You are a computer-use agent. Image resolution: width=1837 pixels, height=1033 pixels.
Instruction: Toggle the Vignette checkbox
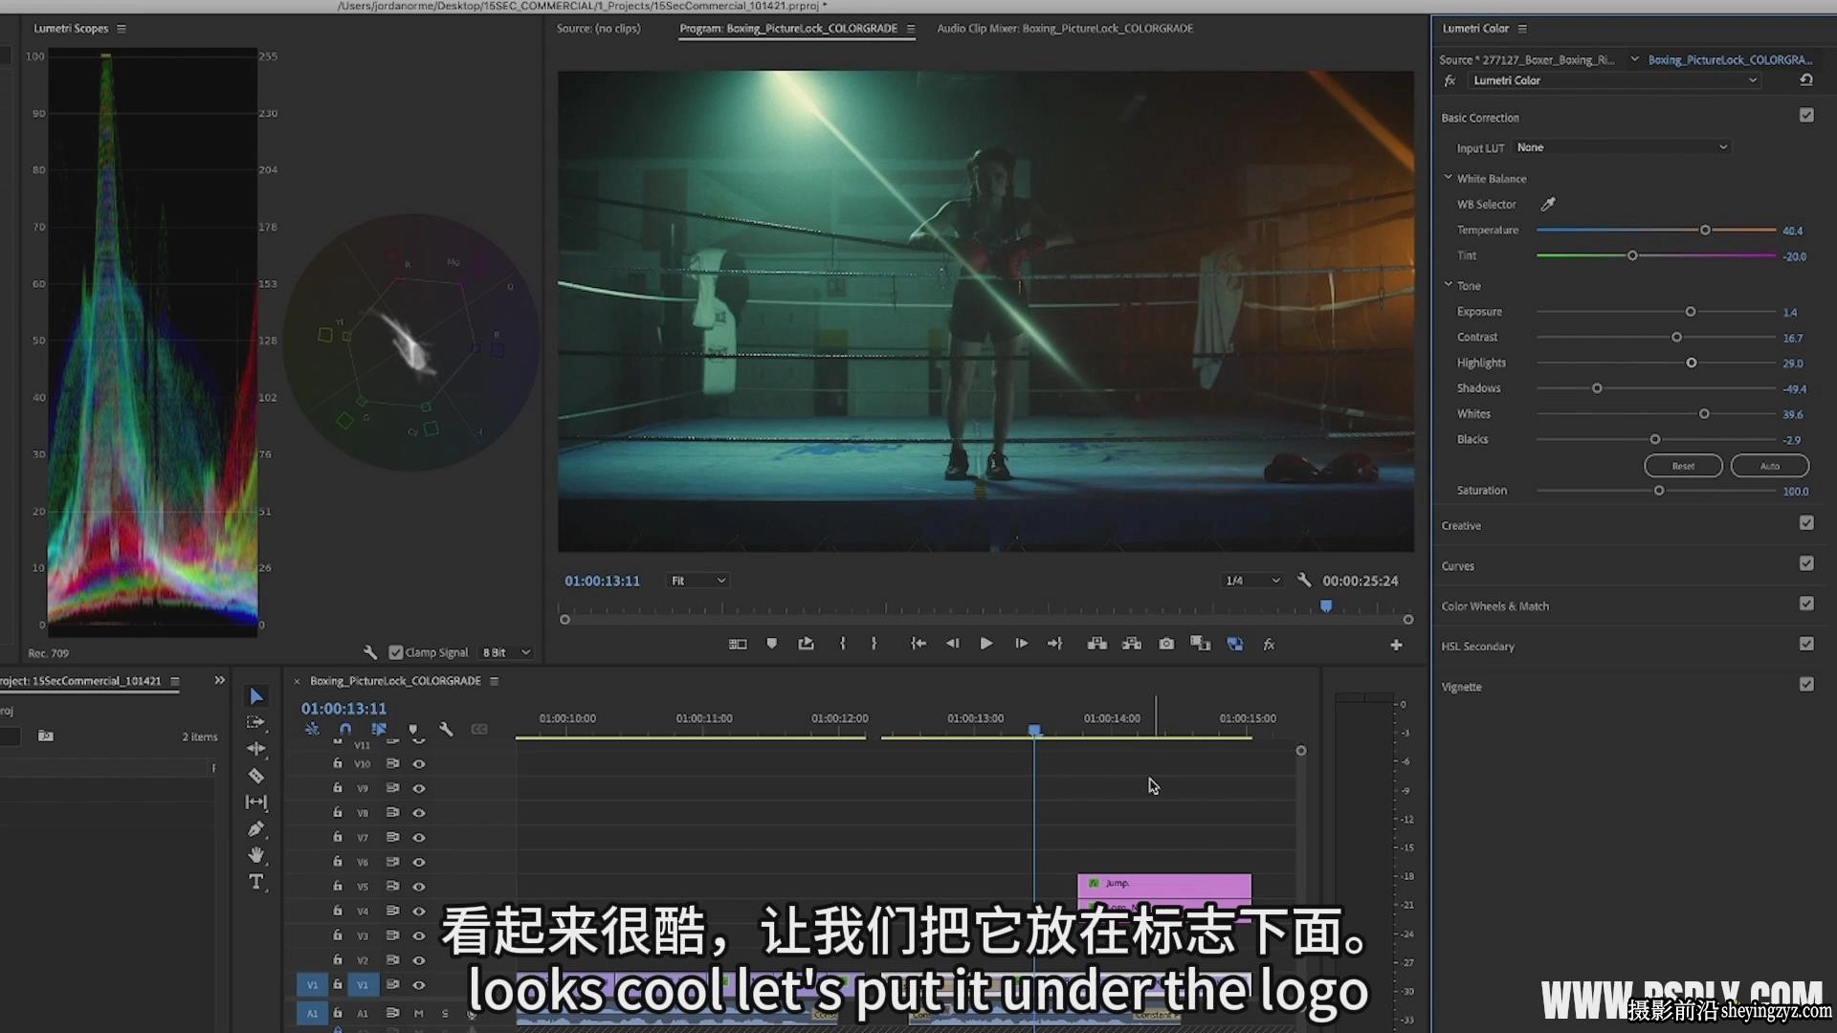pos(1806,684)
